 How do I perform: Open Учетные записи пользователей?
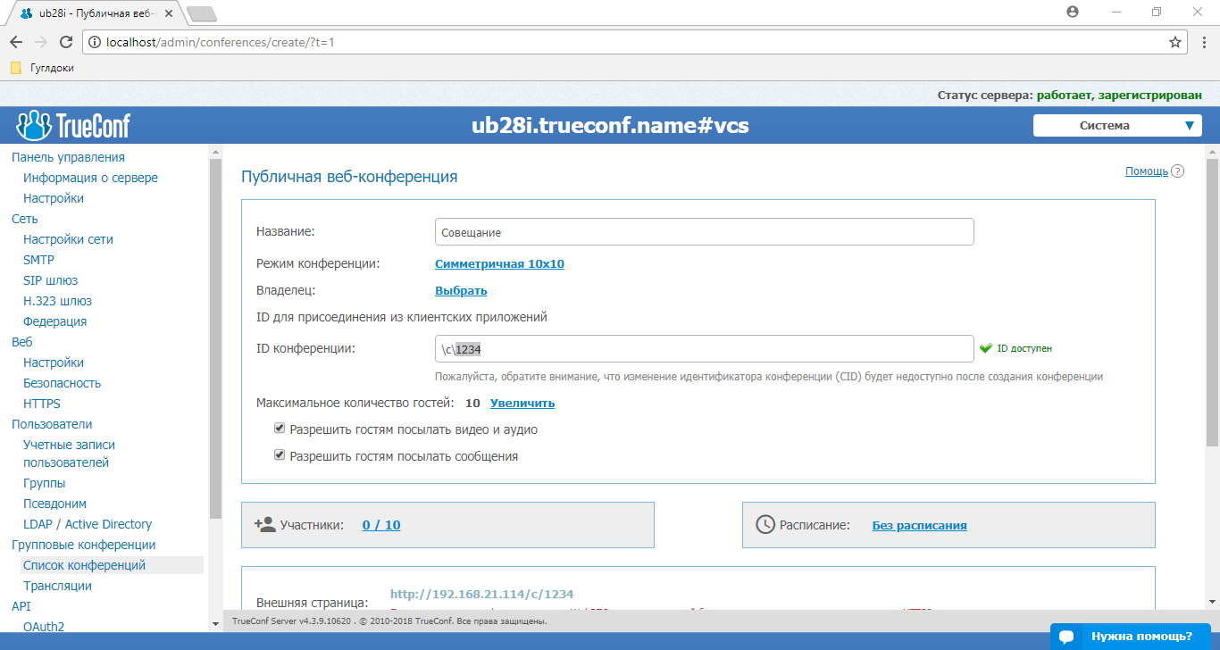point(69,454)
